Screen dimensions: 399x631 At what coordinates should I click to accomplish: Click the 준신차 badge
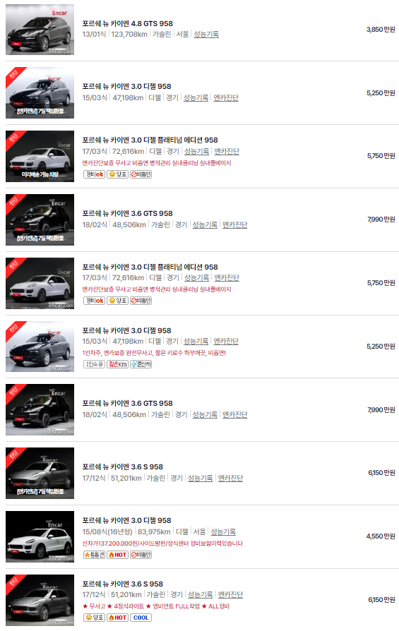pos(141,364)
